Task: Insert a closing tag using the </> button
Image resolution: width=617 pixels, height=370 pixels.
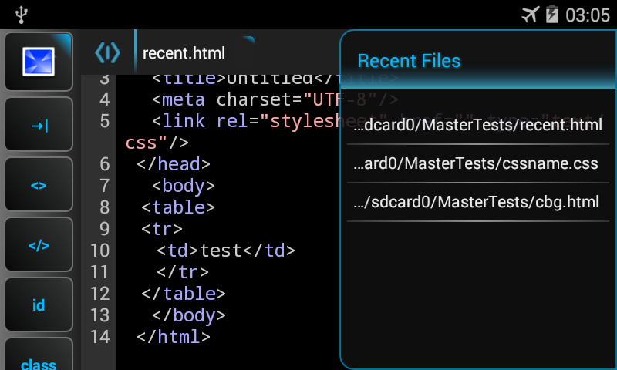Action: pyautogui.click(x=39, y=245)
